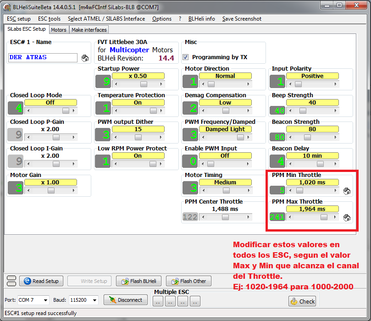Click the Read Setup button

[x=41, y=281]
